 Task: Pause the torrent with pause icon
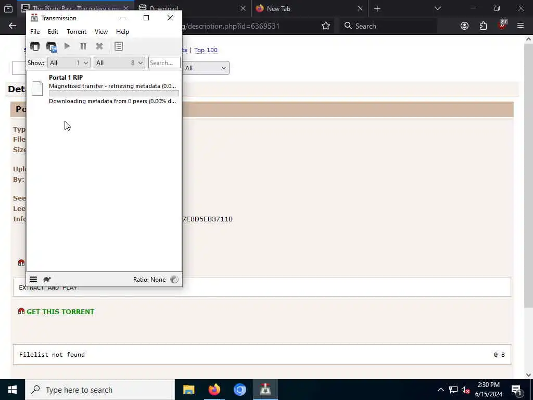pos(83,46)
